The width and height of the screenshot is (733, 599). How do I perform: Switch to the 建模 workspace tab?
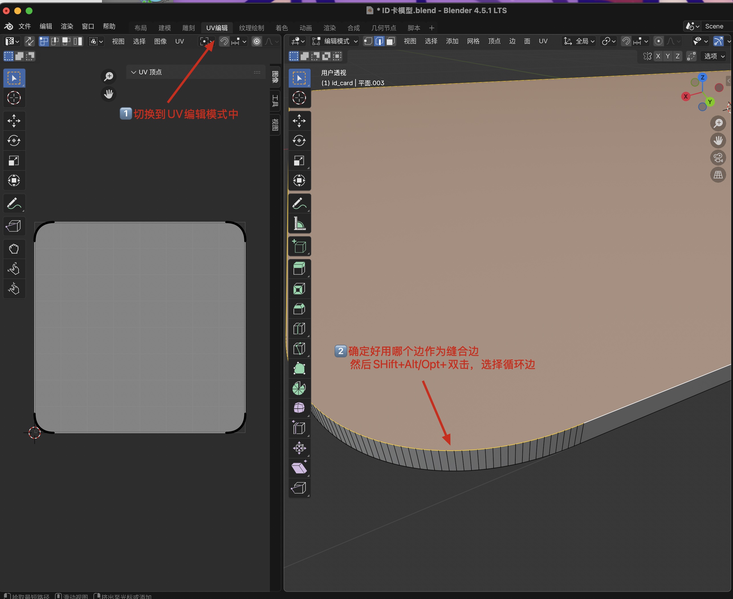tap(164, 28)
